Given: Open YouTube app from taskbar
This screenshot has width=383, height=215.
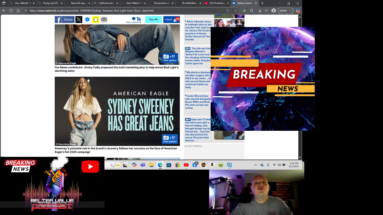Looking at the screenshot, I should (186, 165).
